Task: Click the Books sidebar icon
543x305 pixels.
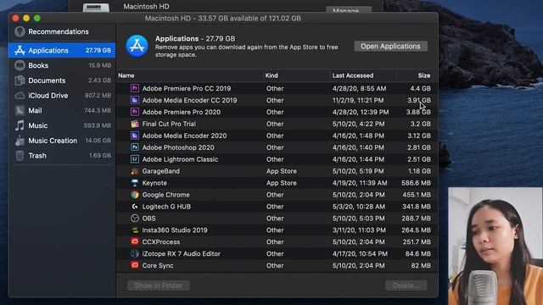Action: [20, 65]
